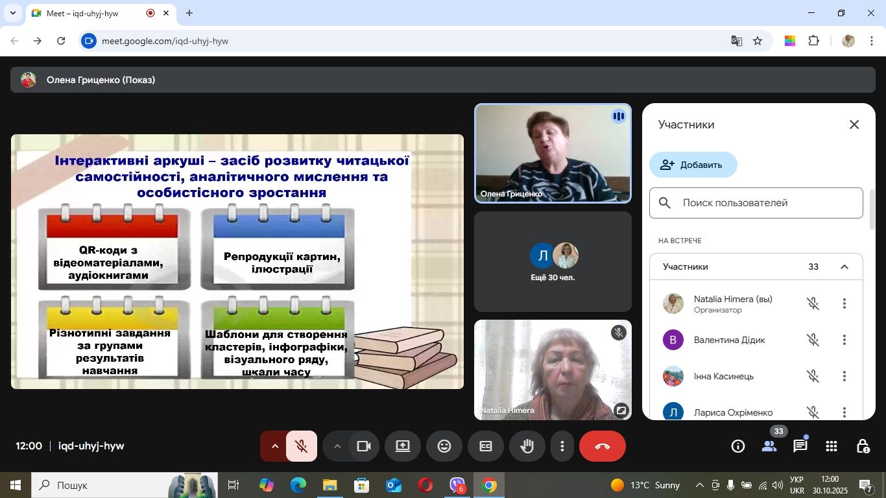
Task: Click the raise hand icon
Action: point(527,446)
